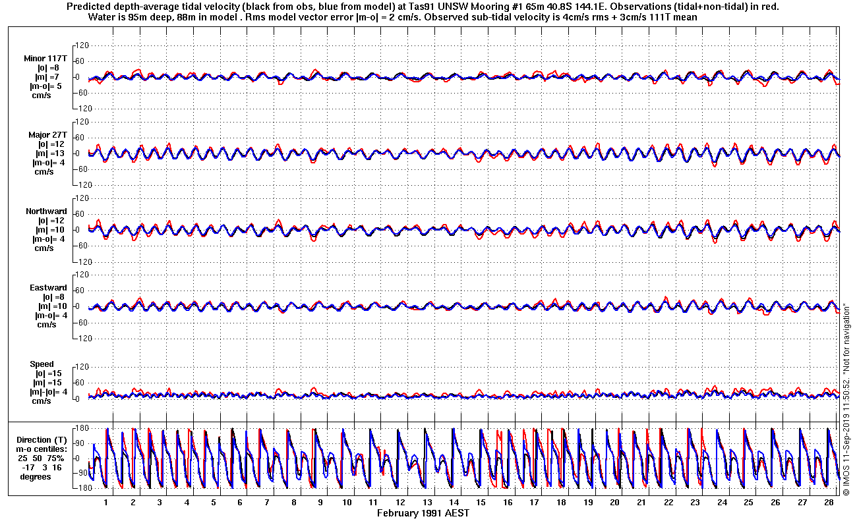Click the "February 1991 AEST" axis title
Image resolution: width=857 pixels, height=527 pixels.
tap(423, 513)
